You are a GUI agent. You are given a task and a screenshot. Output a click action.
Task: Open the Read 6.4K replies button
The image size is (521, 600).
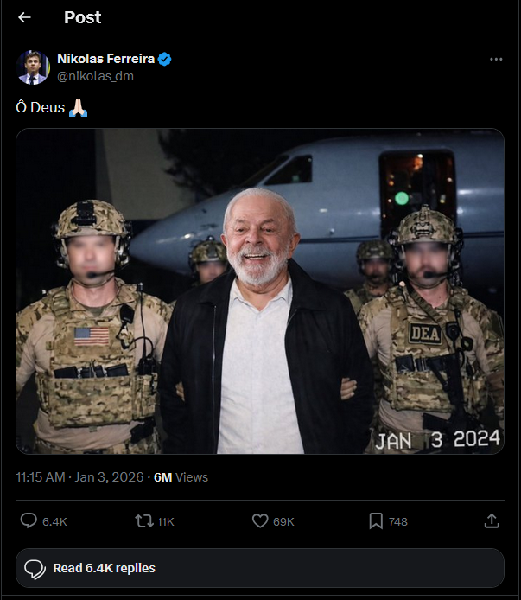point(260,568)
